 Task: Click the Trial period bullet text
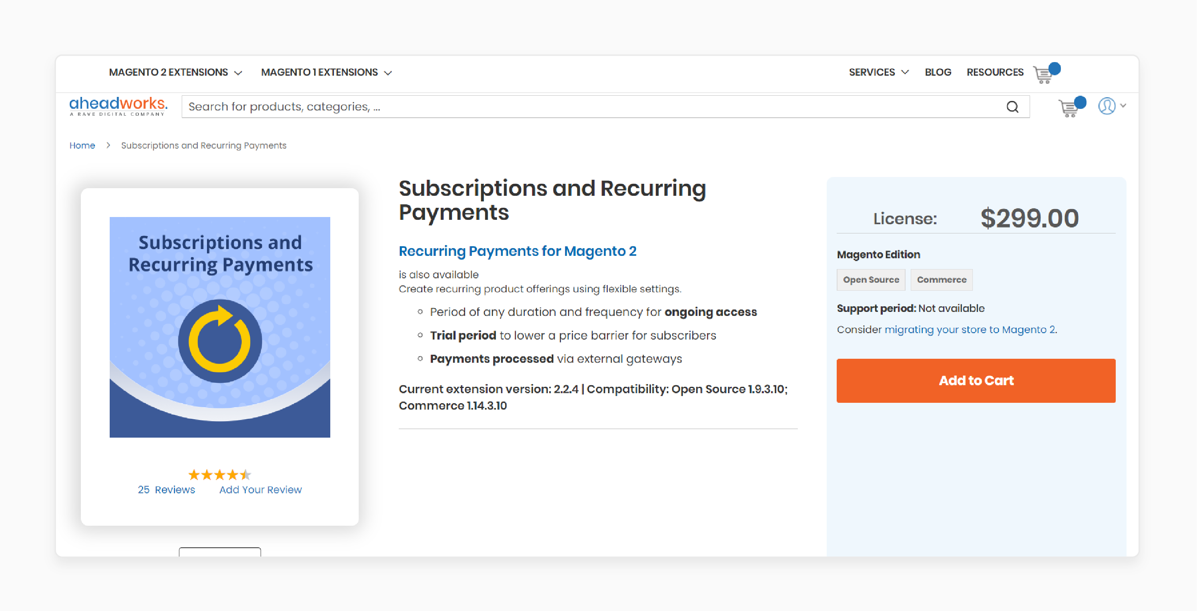pos(572,336)
